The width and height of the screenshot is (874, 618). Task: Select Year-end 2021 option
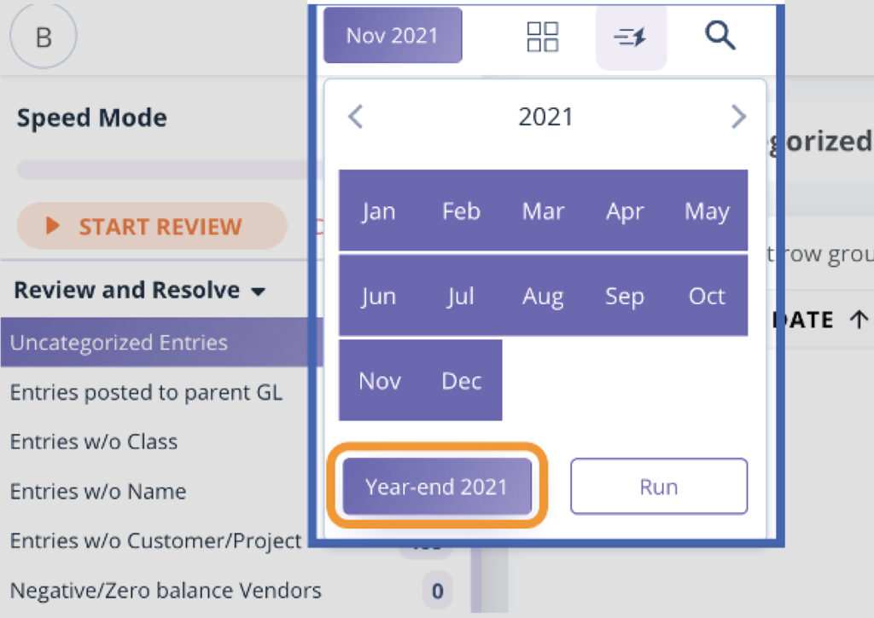[x=437, y=486]
